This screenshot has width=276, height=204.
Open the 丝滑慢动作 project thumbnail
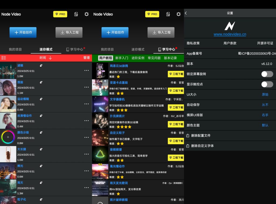pyautogui.click(x=8, y=121)
